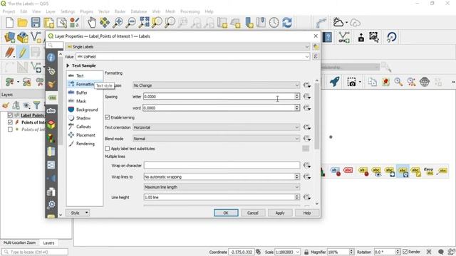456x256 pixels.
Task: Select the Pan Map hand tool
Action: pos(92,22)
